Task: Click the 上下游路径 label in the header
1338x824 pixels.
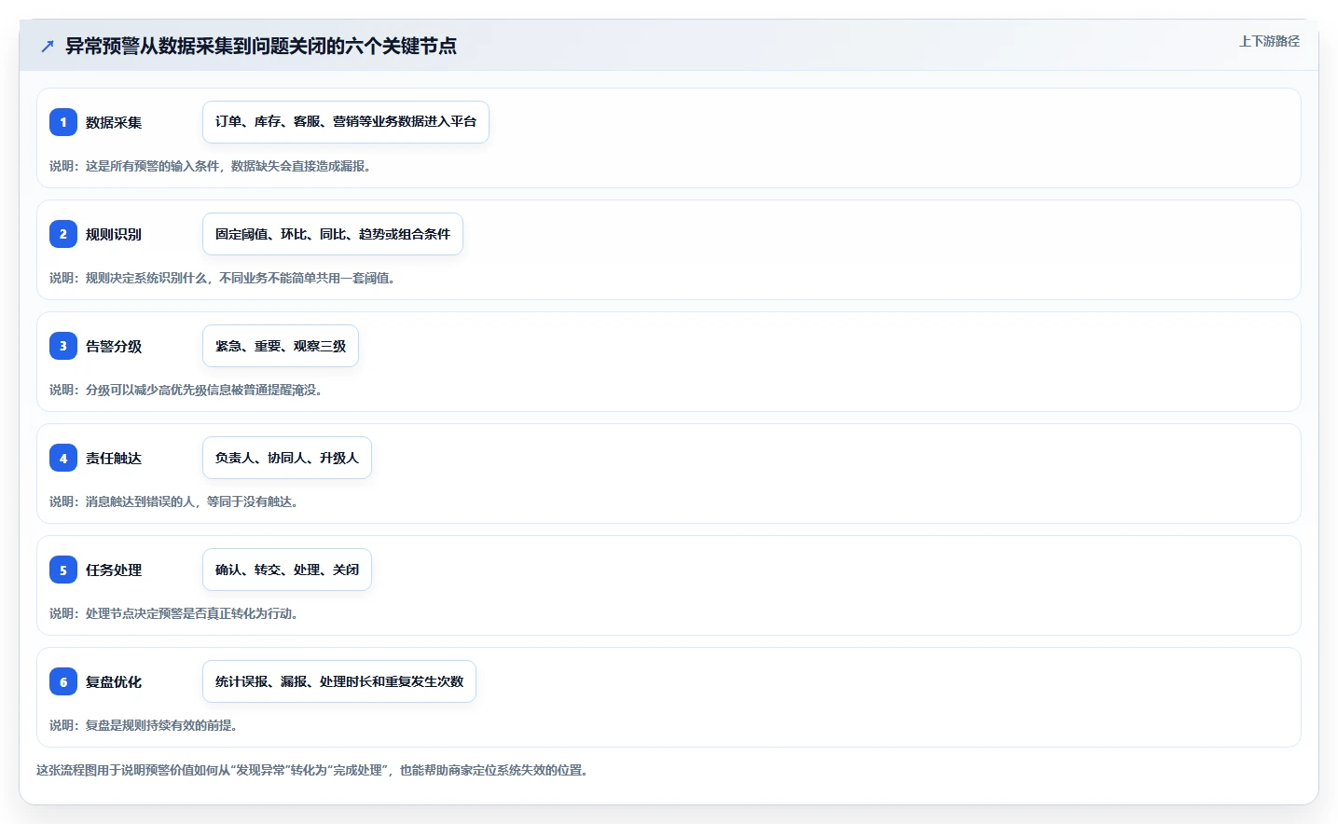Action: (x=1269, y=41)
